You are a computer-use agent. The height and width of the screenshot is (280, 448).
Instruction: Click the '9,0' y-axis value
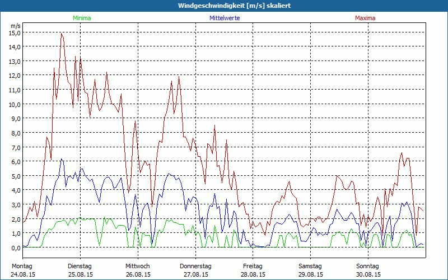pyautogui.click(x=16, y=119)
